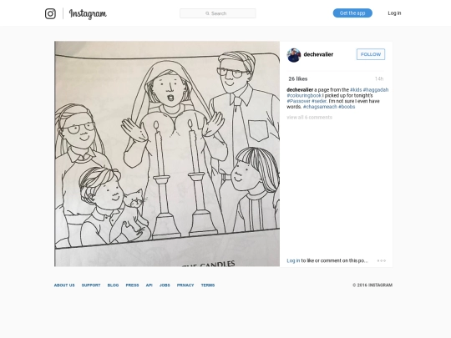The image size is (451, 338).
Task: Click the 26 likes count
Action: (298, 78)
